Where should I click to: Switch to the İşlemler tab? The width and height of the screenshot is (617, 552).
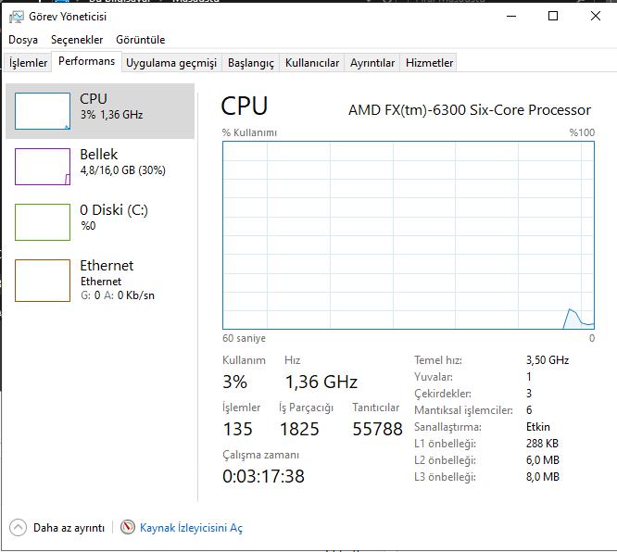coord(29,63)
